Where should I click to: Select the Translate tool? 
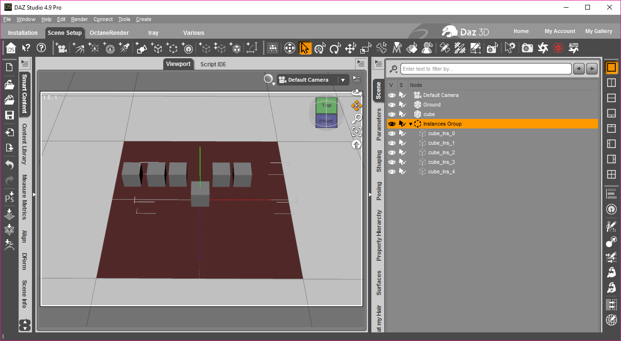click(350, 48)
